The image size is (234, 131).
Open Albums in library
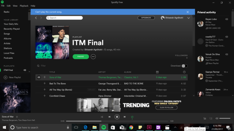coord(7,39)
